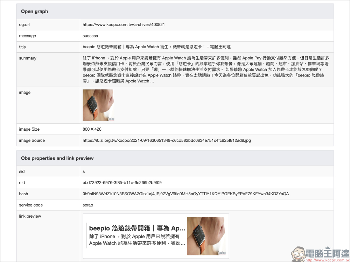
Task: Click the kocpc.com.tw archives URL value
Action: [124, 24]
